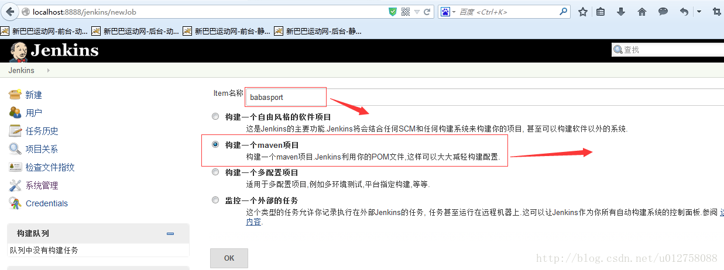The height and width of the screenshot is (270, 724).
Task: Open the QR code icon in address bar
Action: [x=405, y=12]
